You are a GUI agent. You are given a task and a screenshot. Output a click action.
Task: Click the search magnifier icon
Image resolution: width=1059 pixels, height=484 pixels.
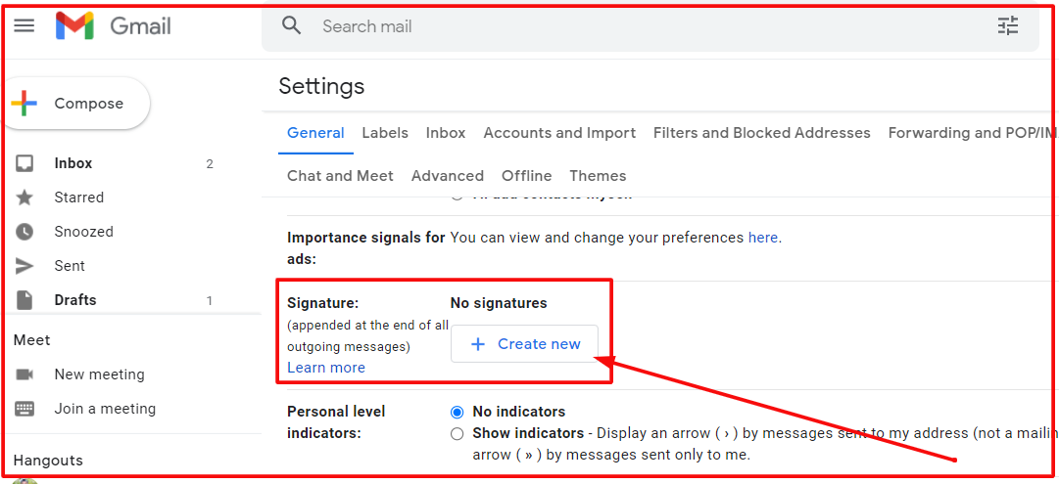(x=291, y=26)
